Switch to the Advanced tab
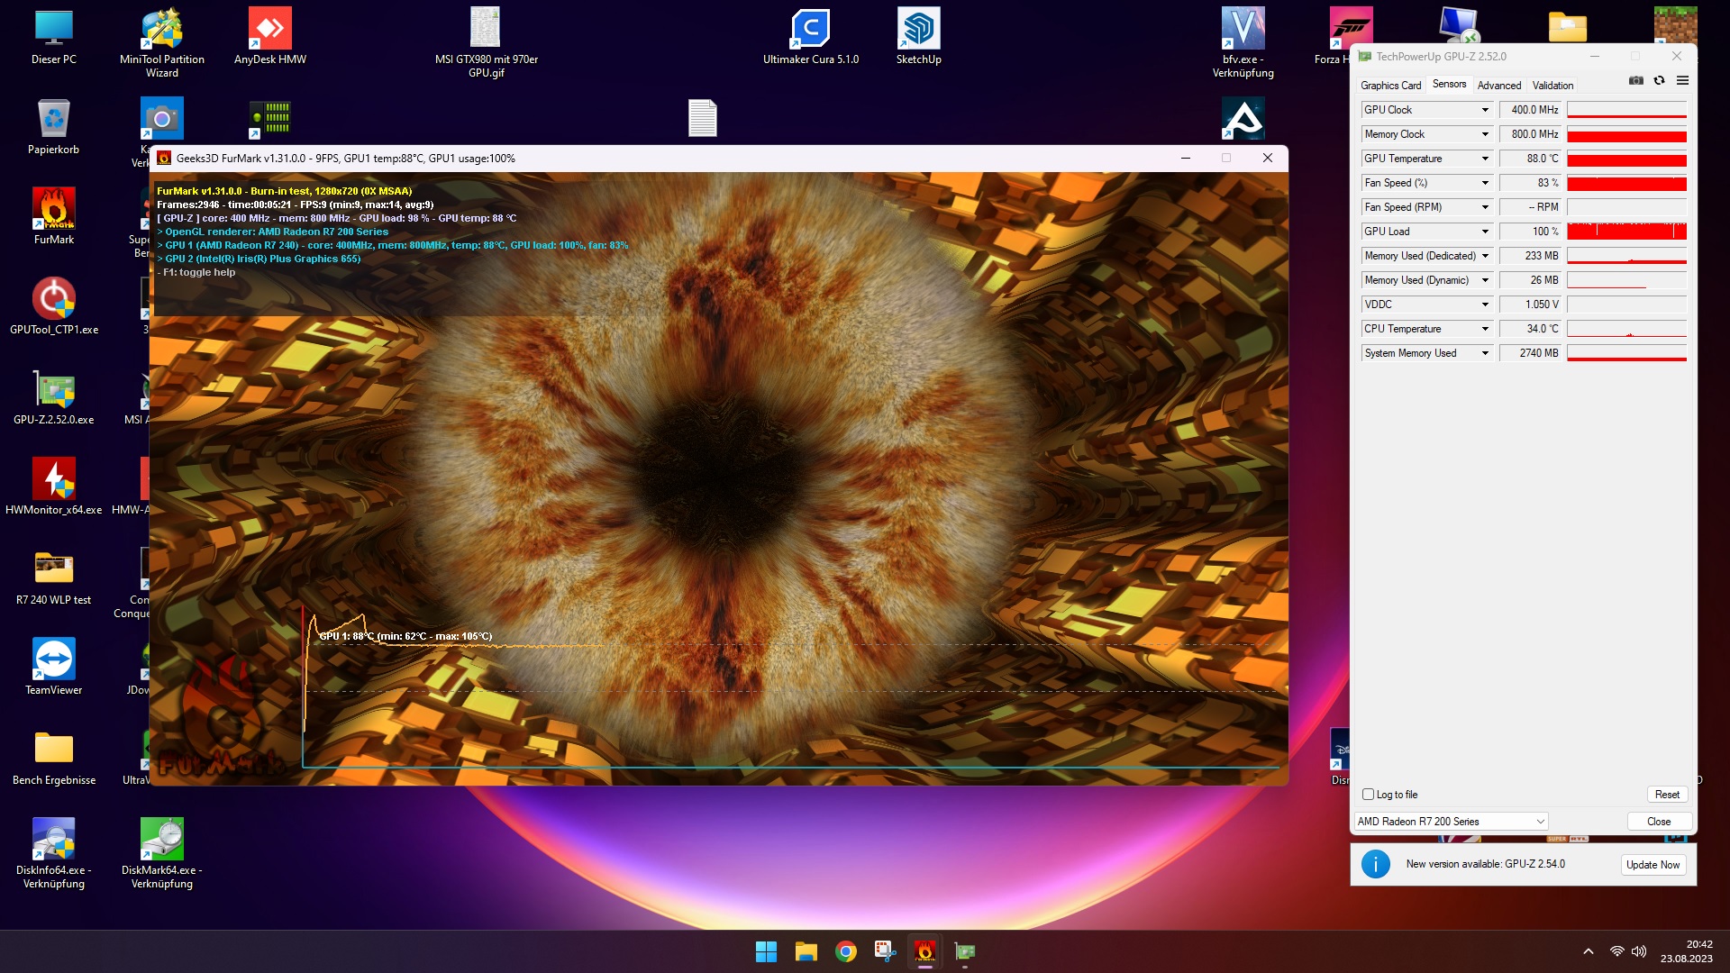The image size is (1730, 973). point(1498,86)
